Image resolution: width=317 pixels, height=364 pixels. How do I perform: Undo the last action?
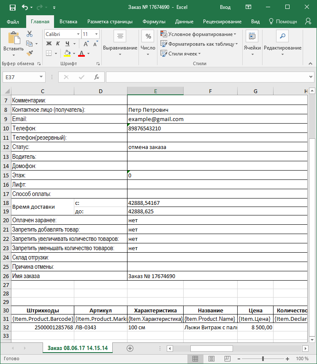[25, 7]
